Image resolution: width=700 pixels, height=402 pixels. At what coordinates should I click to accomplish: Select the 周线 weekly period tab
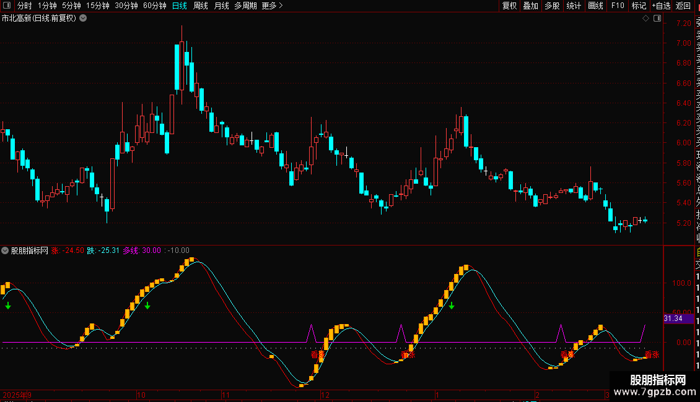[x=201, y=6]
